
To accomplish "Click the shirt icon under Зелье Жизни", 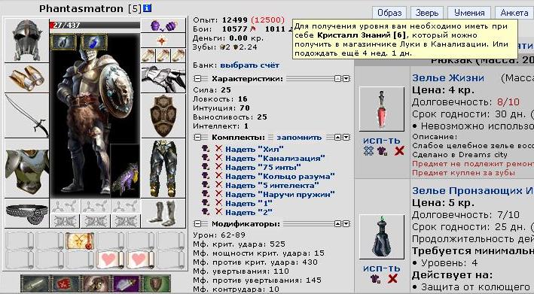I will pos(382,151).
